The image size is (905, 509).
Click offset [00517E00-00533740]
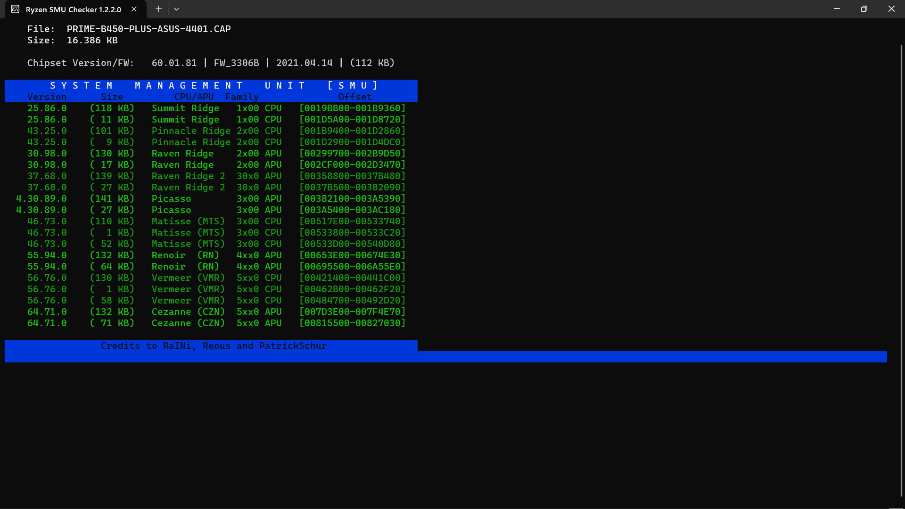point(353,221)
